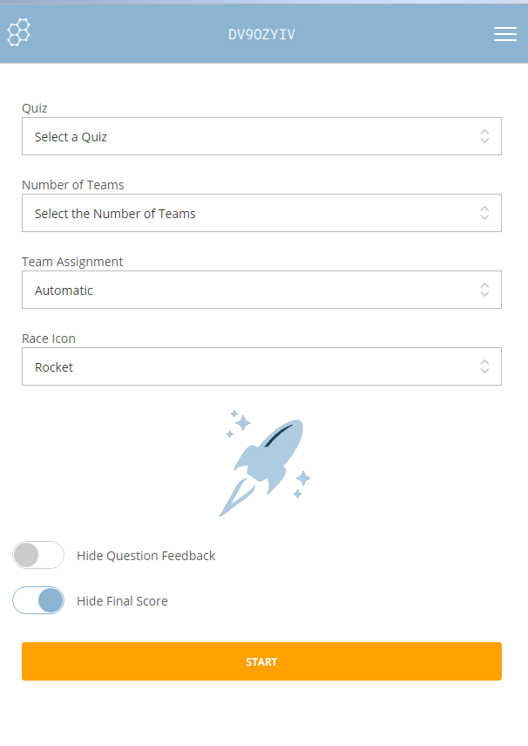Click the Quiz dropdown arrows icon
Viewport: 528px width, 746px height.
point(484,136)
